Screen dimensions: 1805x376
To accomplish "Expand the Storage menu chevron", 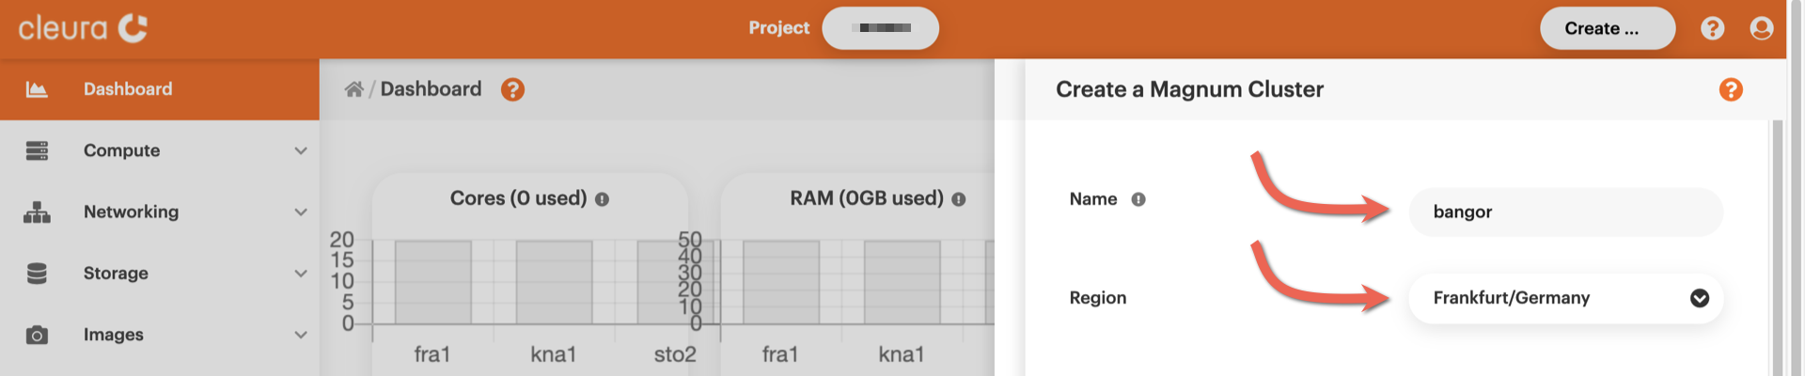I will [301, 274].
